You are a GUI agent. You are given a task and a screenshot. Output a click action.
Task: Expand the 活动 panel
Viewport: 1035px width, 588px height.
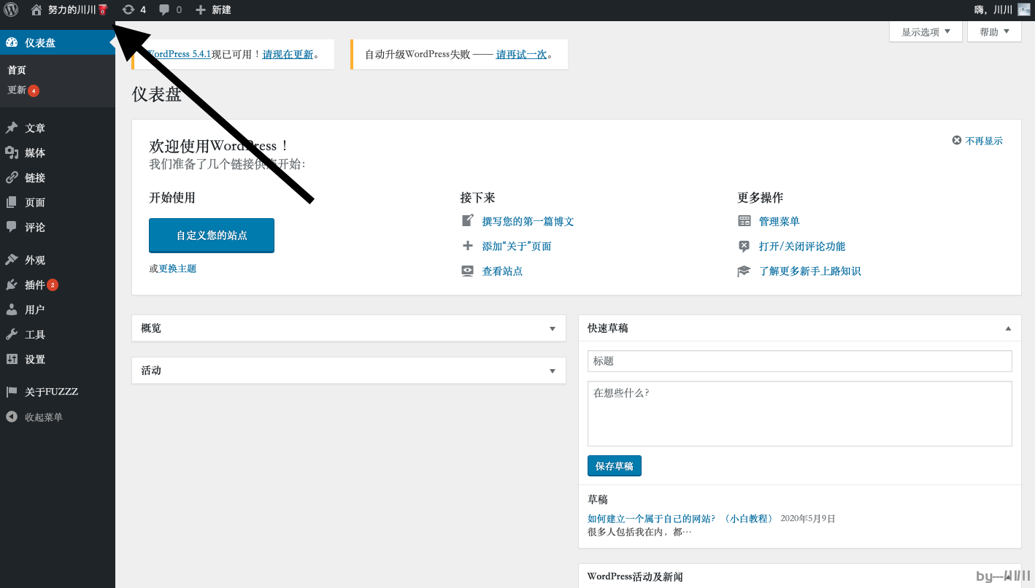coord(553,371)
